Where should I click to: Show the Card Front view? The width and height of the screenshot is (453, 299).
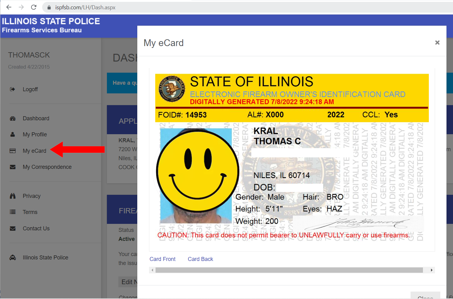[x=162, y=259]
